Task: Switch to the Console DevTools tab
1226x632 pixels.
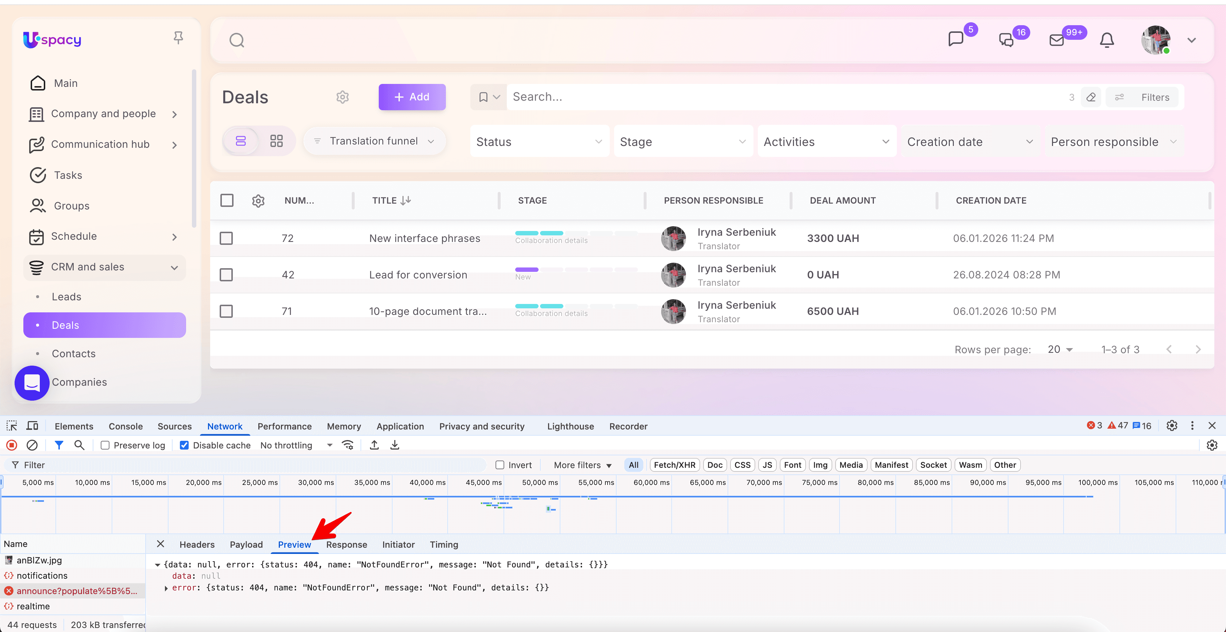Action: tap(125, 426)
